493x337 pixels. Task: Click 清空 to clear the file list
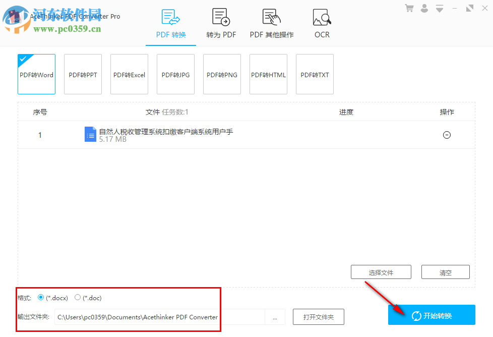[445, 272]
